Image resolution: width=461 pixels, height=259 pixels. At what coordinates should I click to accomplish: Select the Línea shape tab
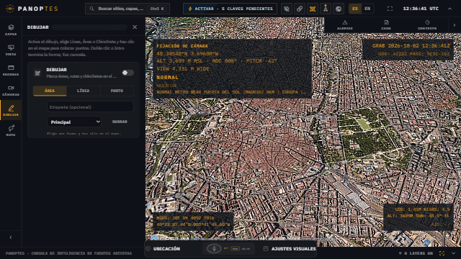point(84,91)
